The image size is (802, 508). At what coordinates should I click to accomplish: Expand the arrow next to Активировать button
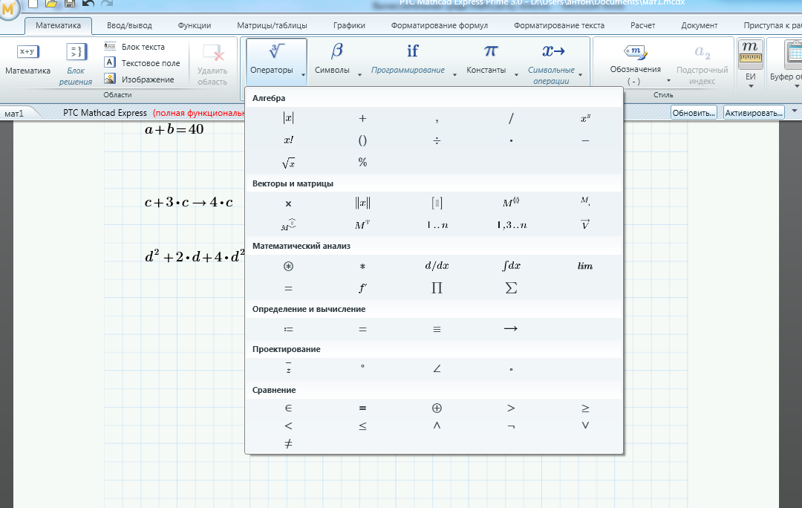point(794,111)
